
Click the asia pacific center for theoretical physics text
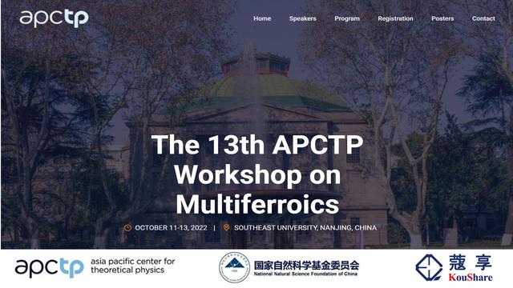tap(132, 266)
